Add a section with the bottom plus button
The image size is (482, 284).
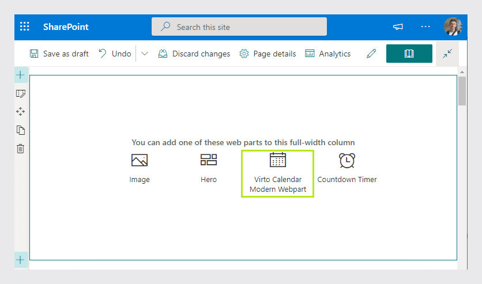[x=21, y=260]
